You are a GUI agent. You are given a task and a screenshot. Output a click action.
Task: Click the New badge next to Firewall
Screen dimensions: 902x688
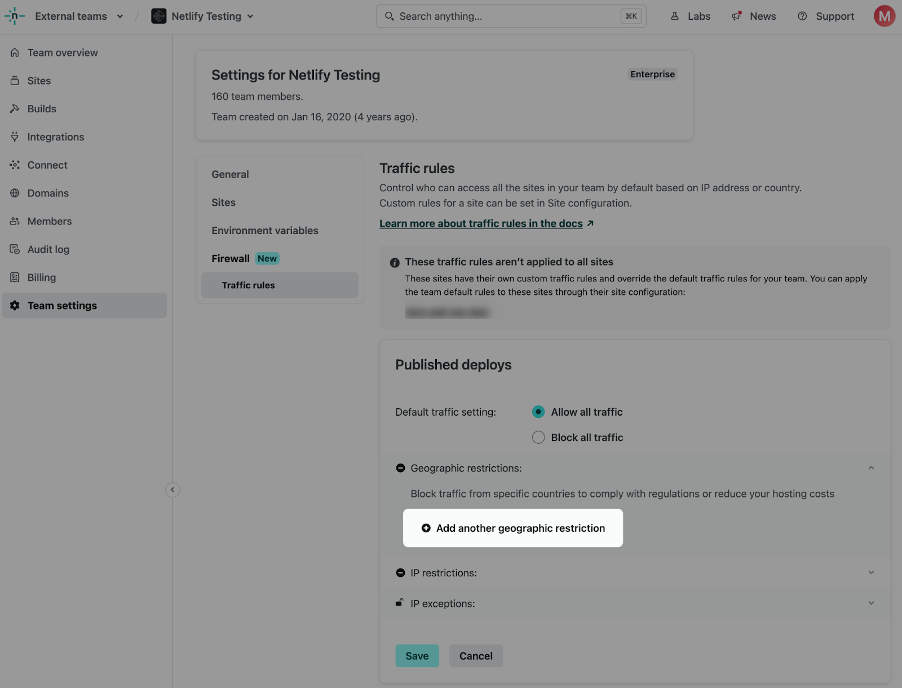[267, 259]
